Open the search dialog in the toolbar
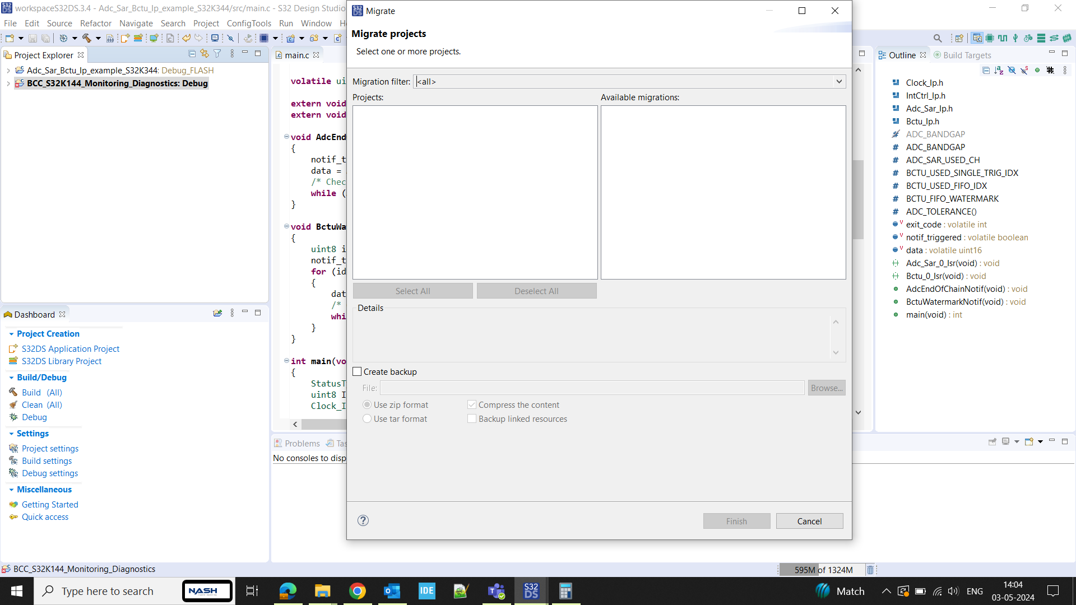This screenshot has height=605, width=1076. 938,38
